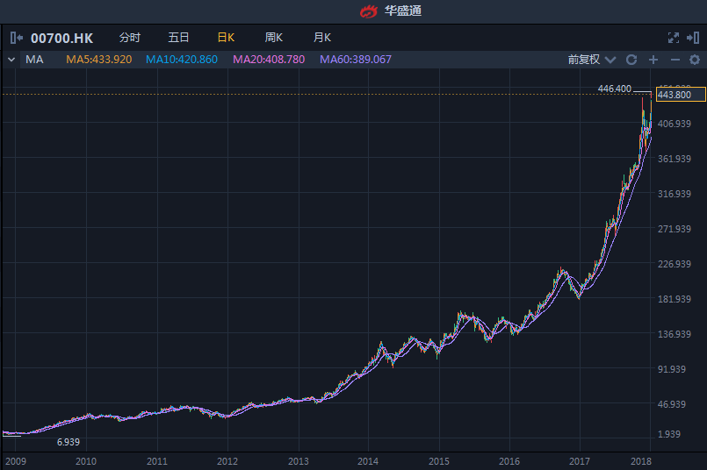The width and height of the screenshot is (707, 470).
Task: Open chart settings gear icon
Action: [x=695, y=60]
